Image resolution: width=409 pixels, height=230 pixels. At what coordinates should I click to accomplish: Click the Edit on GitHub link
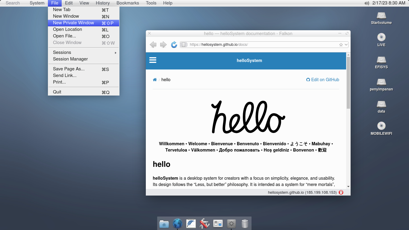(323, 80)
